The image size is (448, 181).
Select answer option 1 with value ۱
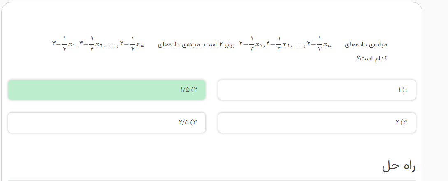316,90
